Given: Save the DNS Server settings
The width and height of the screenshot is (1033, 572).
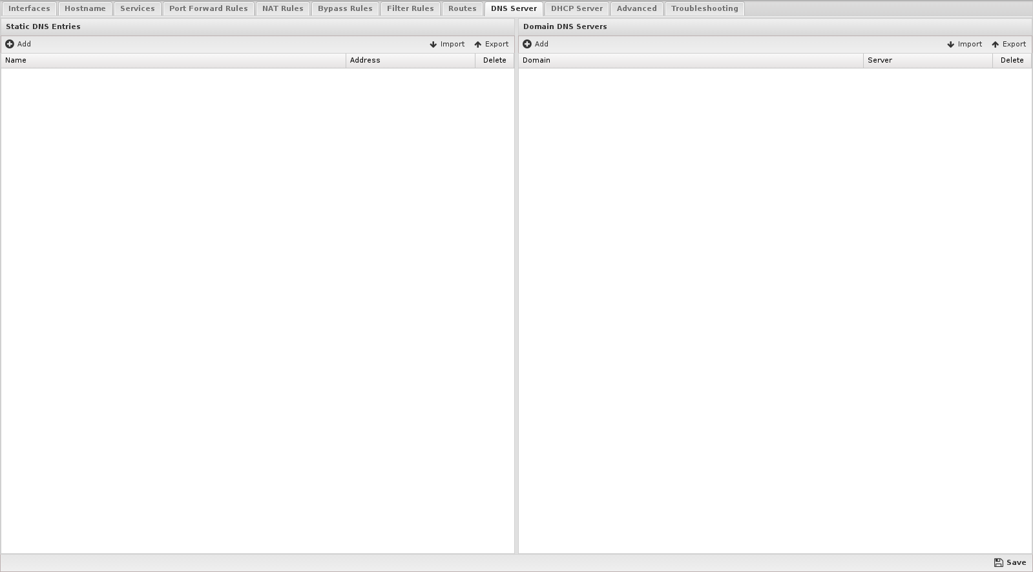Looking at the screenshot, I should (1010, 562).
